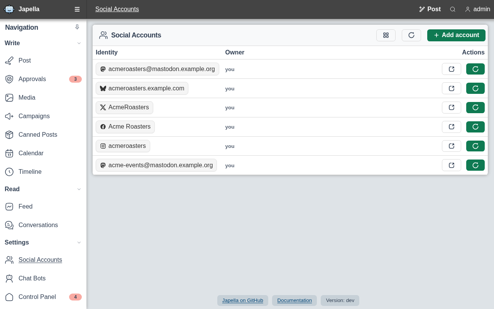This screenshot has height=309, width=494.
Task: Reload the Social Accounts list
Action: (x=411, y=35)
